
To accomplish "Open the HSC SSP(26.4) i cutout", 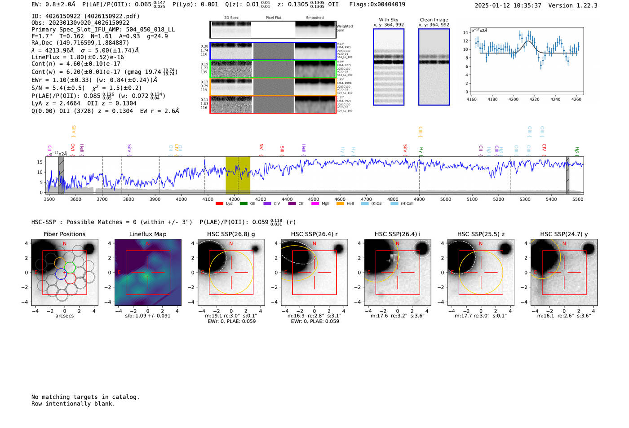I will pyautogui.click(x=397, y=272).
